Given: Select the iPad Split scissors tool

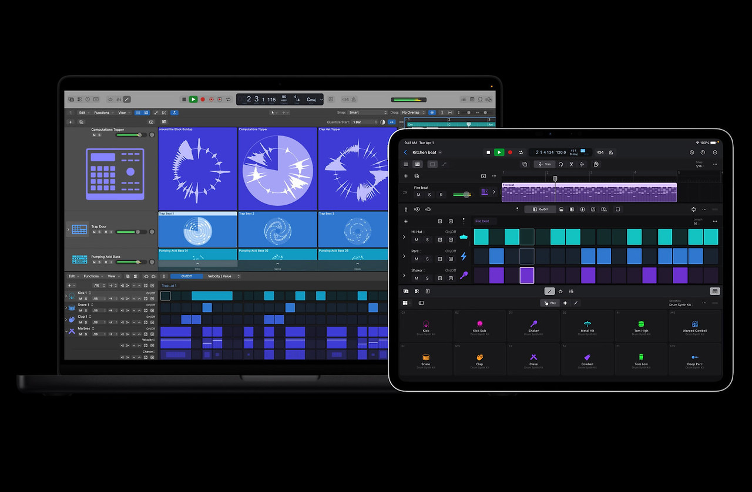Looking at the screenshot, I should click(x=571, y=164).
